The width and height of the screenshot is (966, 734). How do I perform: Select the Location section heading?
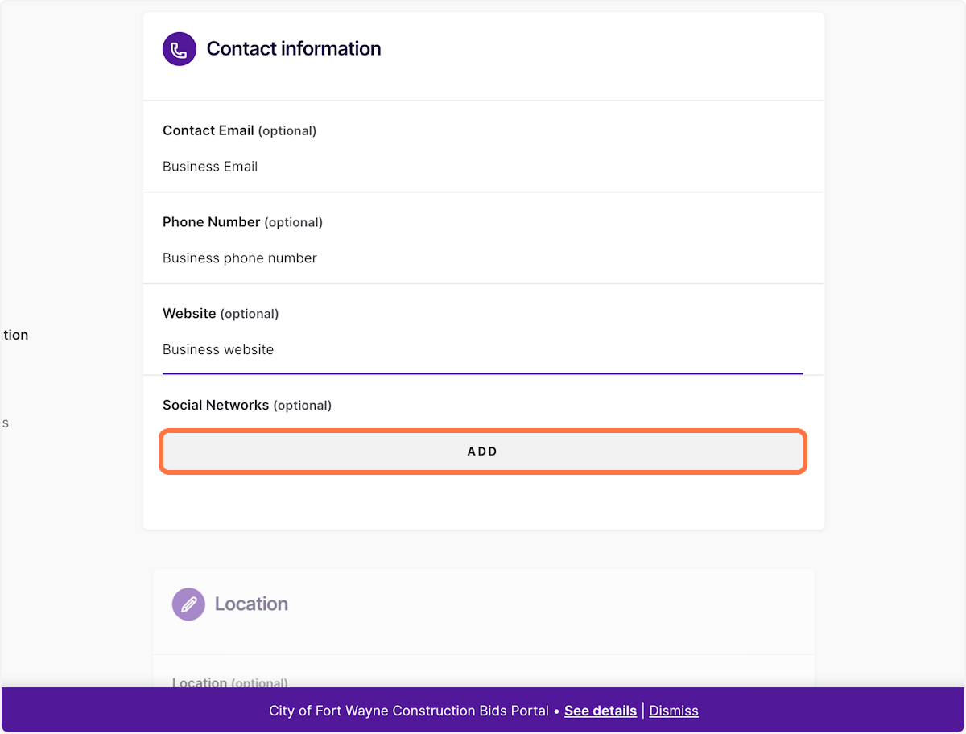251,604
